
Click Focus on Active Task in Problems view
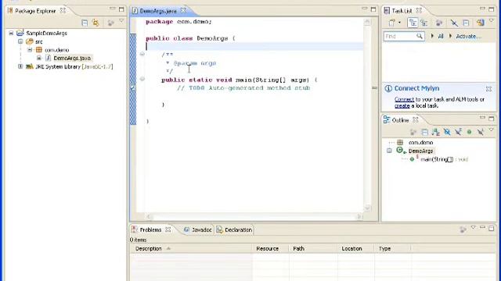pyautogui.click(x=463, y=229)
